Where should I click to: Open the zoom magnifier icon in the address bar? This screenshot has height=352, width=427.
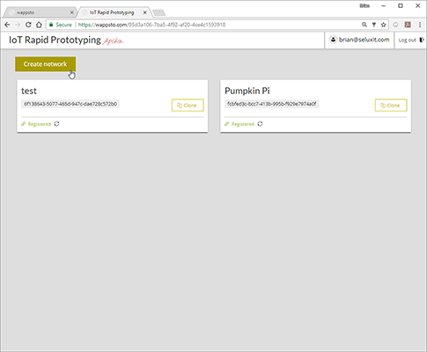pyautogui.click(x=364, y=25)
